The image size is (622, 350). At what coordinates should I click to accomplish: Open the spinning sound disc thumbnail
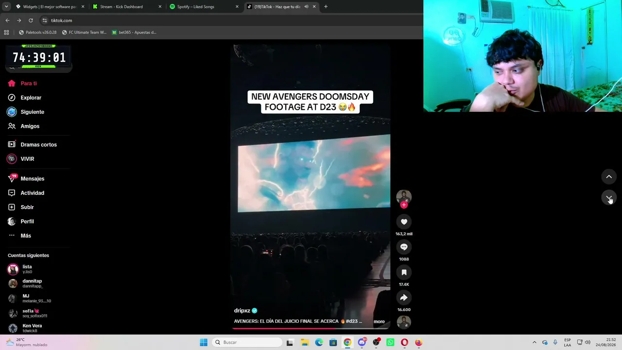(x=404, y=322)
